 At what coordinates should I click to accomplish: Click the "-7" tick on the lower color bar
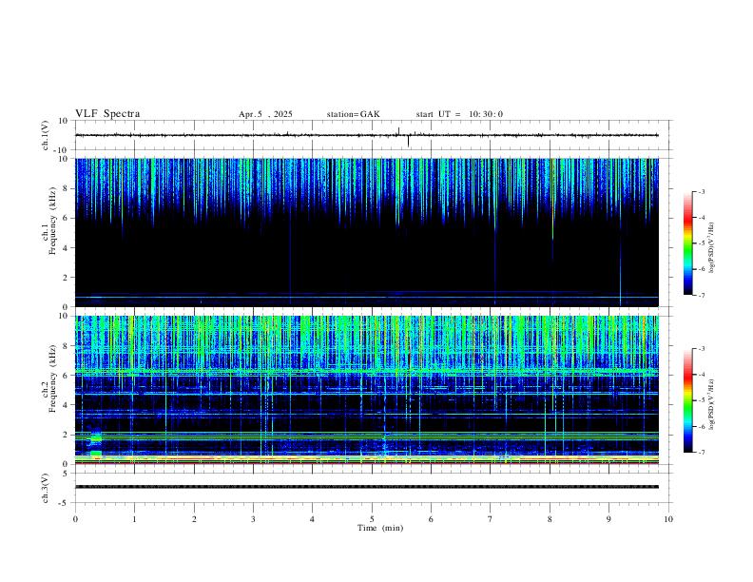point(702,452)
